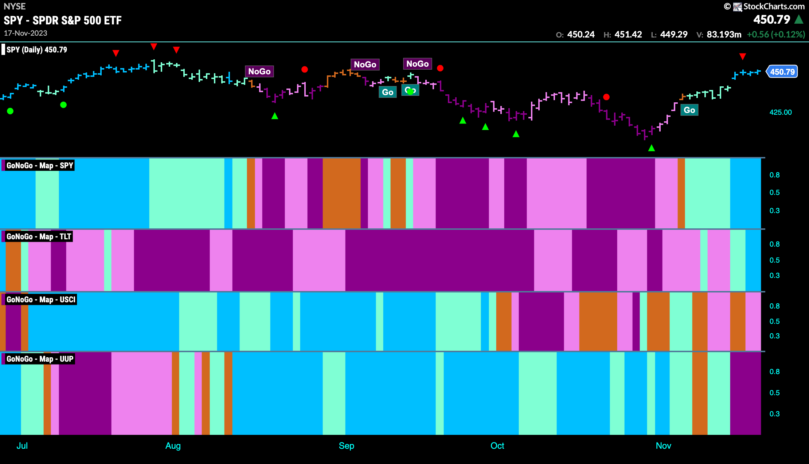
Task: Click the Nov label on time axis
Action: pos(664,446)
